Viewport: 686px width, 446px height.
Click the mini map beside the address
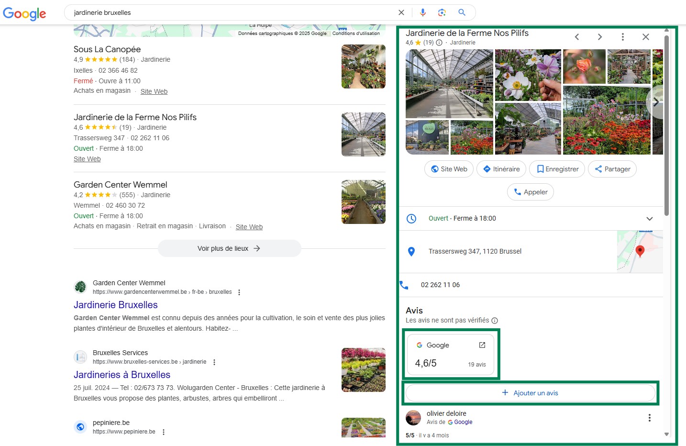640,252
